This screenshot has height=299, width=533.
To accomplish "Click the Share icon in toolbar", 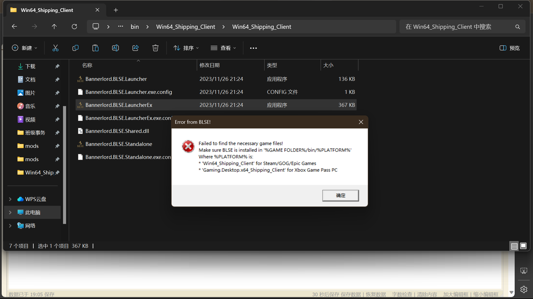I will click(135, 48).
